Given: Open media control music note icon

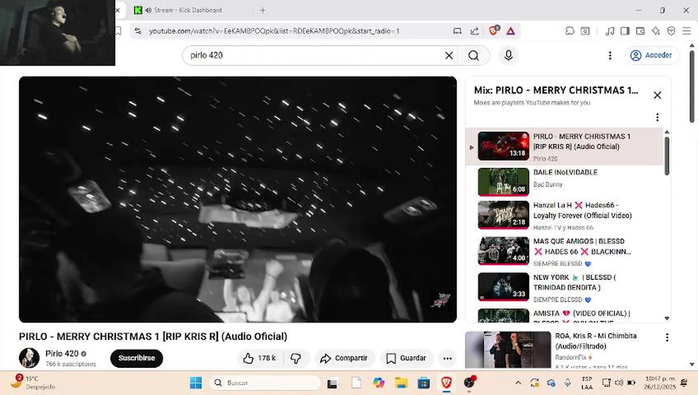Looking at the screenshot, I should pos(609,31).
